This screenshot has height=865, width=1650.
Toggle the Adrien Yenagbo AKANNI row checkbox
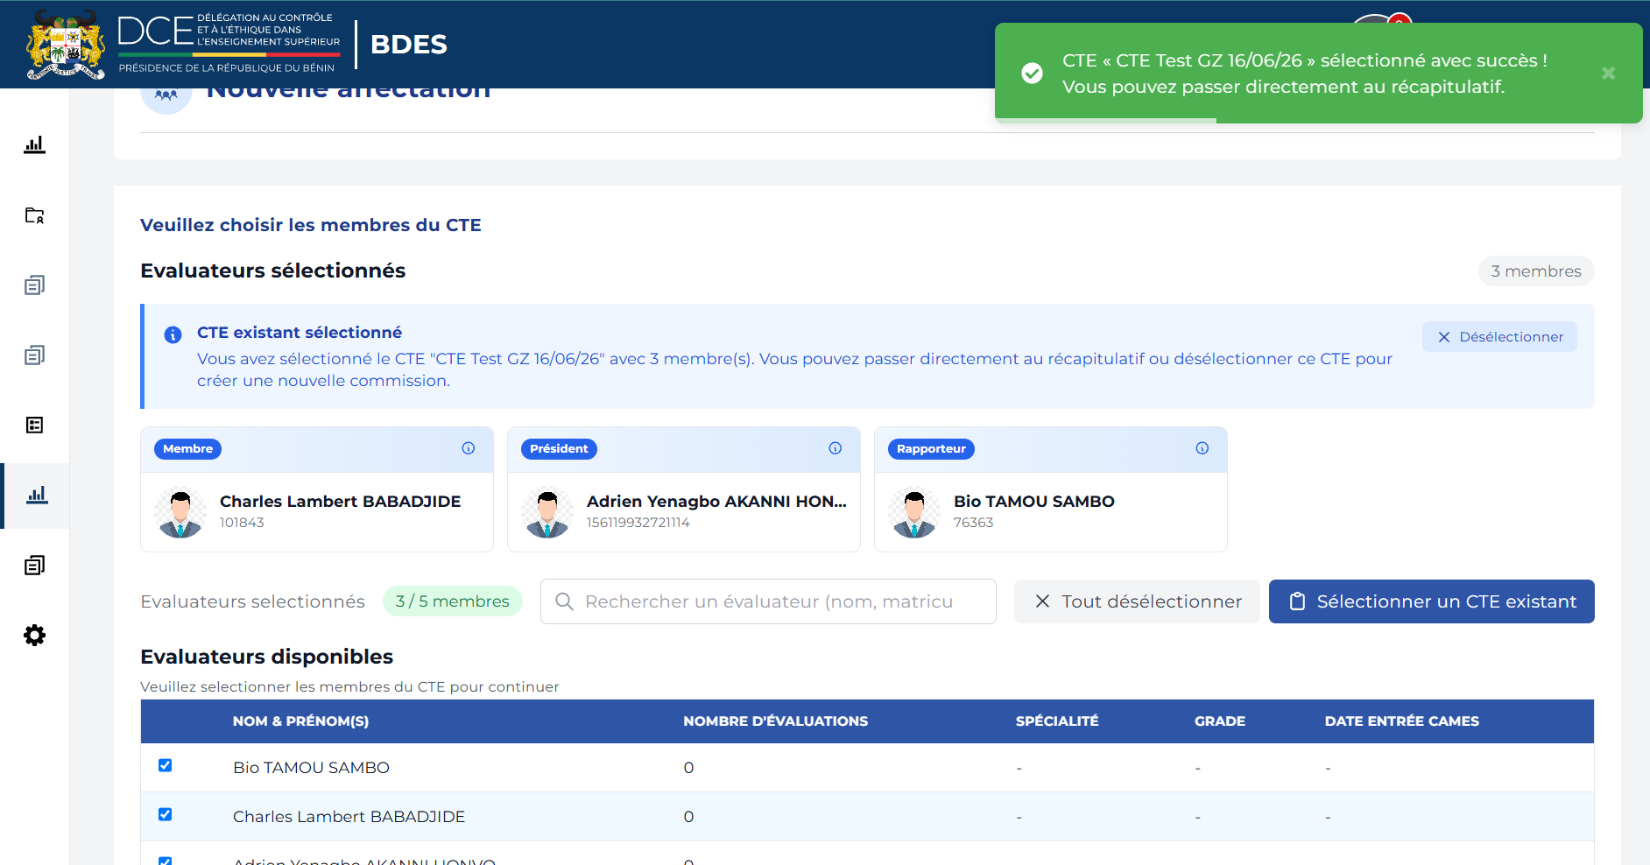(x=165, y=861)
